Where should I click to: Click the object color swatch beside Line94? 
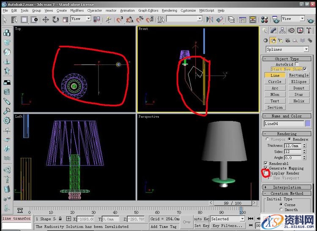coord(308,123)
